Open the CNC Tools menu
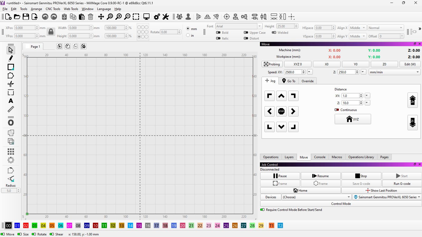 (x=53, y=9)
